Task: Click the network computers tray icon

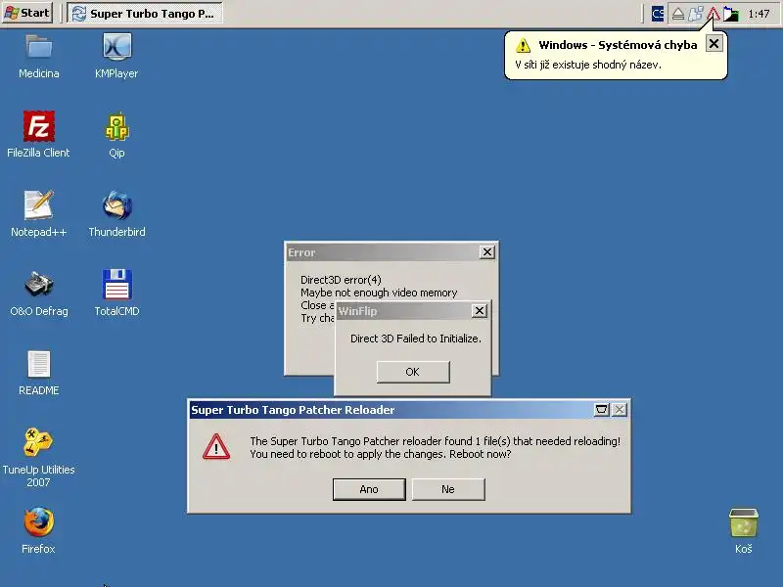Action: [x=696, y=14]
